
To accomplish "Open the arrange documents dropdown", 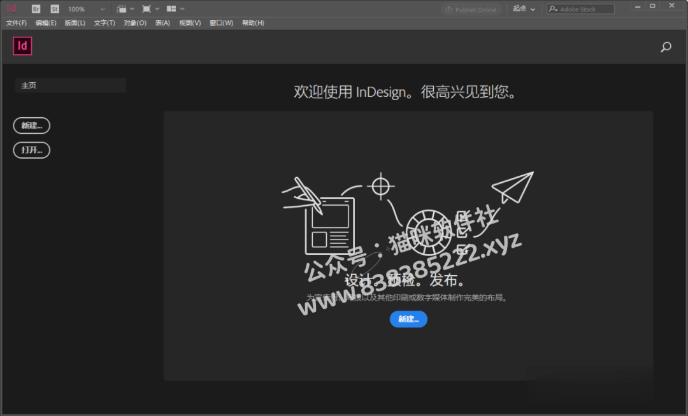I will pyautogui.click(x=176, y=9).
